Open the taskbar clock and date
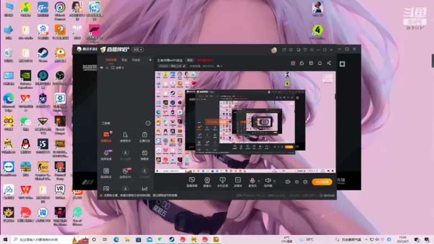Screen dimensions: 434x244 point(403,239)
